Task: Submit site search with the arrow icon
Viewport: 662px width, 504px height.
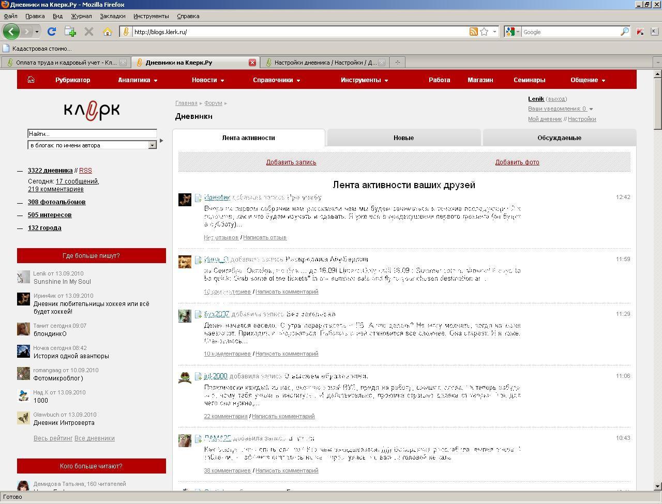Action: click(x=161, y=140)
